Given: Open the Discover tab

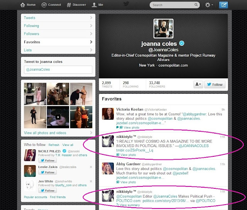Looking at the screenshot, I should (76, 5).
